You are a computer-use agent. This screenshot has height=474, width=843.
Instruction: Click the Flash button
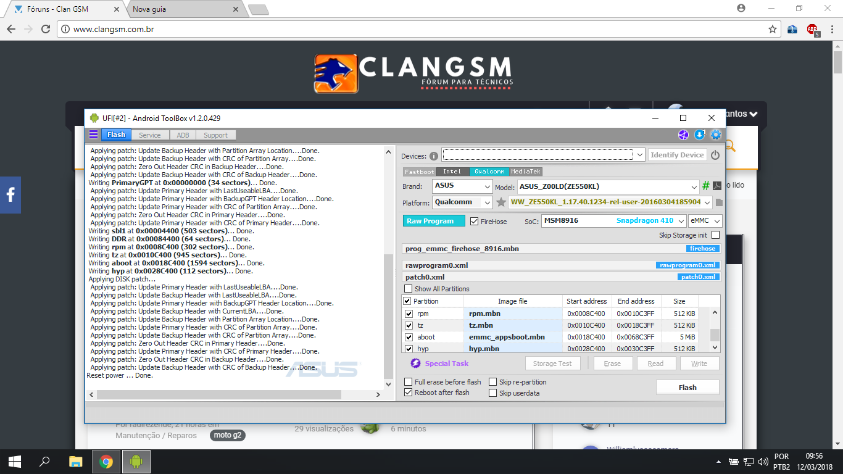pos(687,388)
